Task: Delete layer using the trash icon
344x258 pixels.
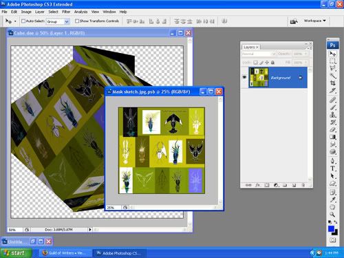Action: [x=303, y=185]
